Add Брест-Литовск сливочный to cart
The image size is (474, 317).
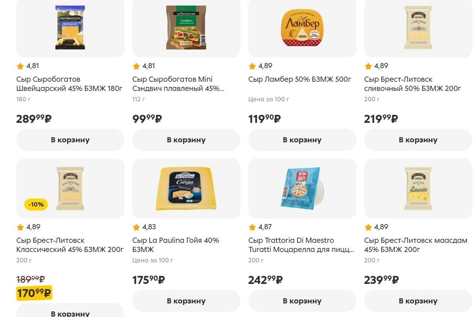[x=418, y=140]
